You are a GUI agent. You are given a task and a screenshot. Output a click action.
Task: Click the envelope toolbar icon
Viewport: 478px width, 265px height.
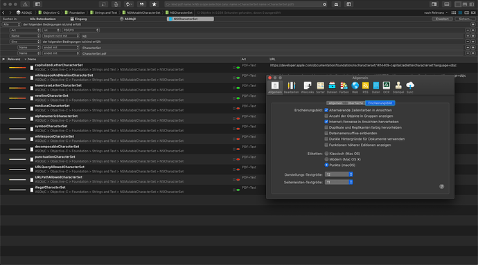336,4
